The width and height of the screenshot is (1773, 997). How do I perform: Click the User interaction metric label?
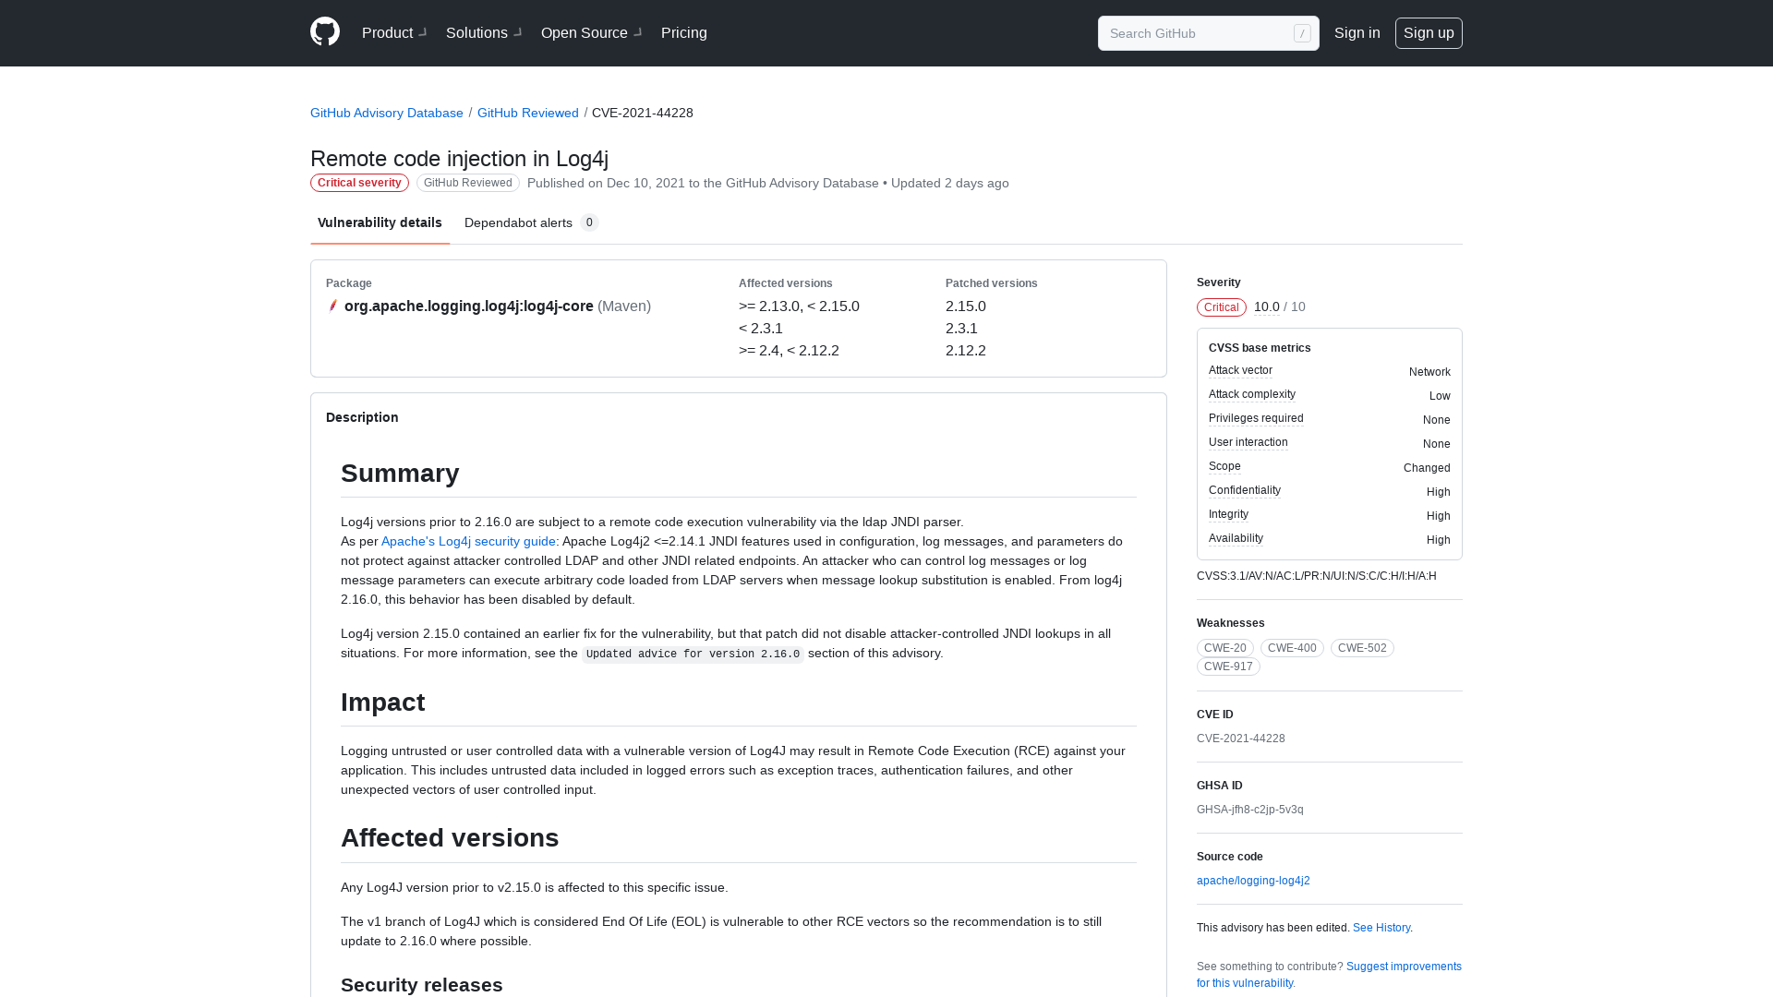1248,442
